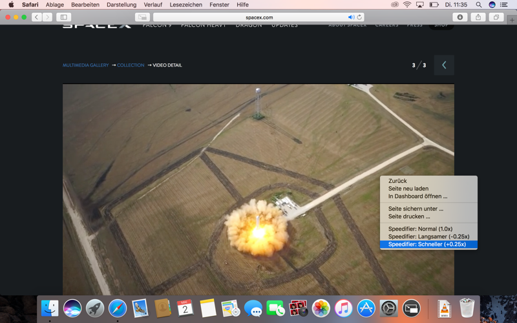517x323 pixels.
Task: Choose Speedifier: Langsamer (-0.25x)
Action: [x=428, y=236]
